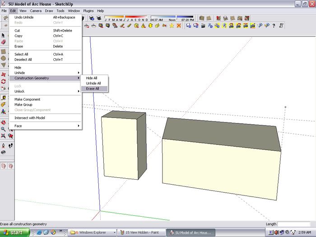Open the Window menu
Screen dimensions: 316x237
tap(74, 11)
